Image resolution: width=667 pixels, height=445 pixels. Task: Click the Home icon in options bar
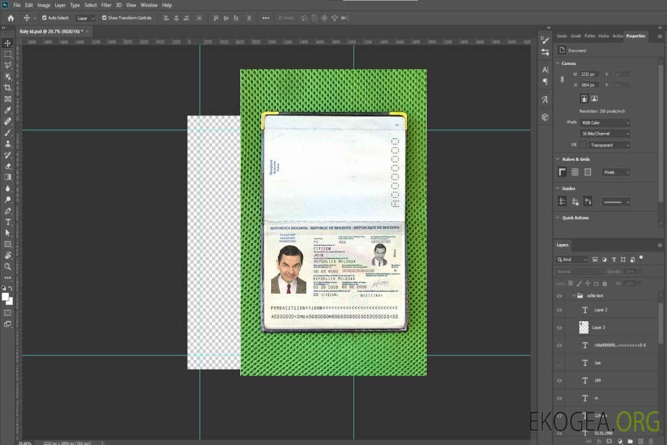10,18
